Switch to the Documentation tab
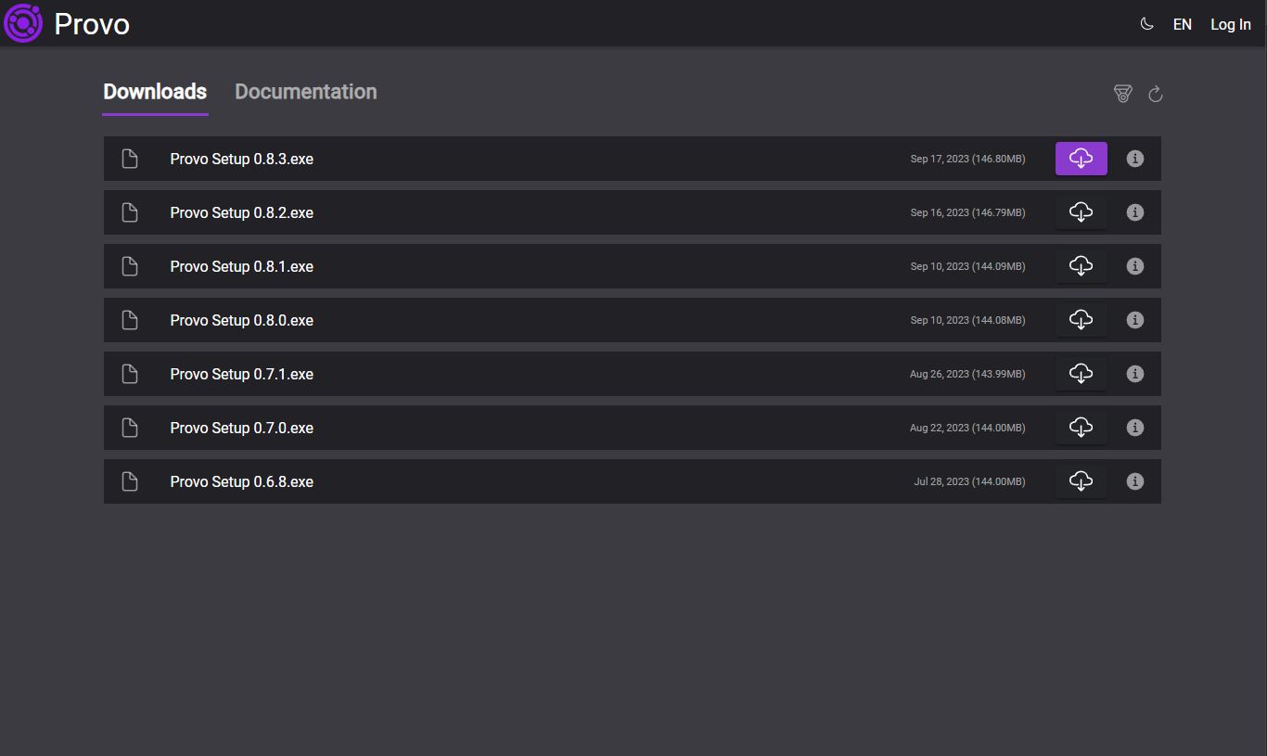1267x756 pixels. 305,92
